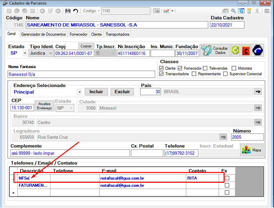Open Gerenciador de Documentos tab

[43, 34]
